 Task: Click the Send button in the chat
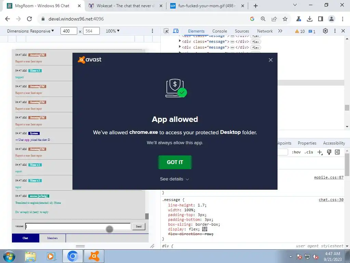(x=139, y=226)
